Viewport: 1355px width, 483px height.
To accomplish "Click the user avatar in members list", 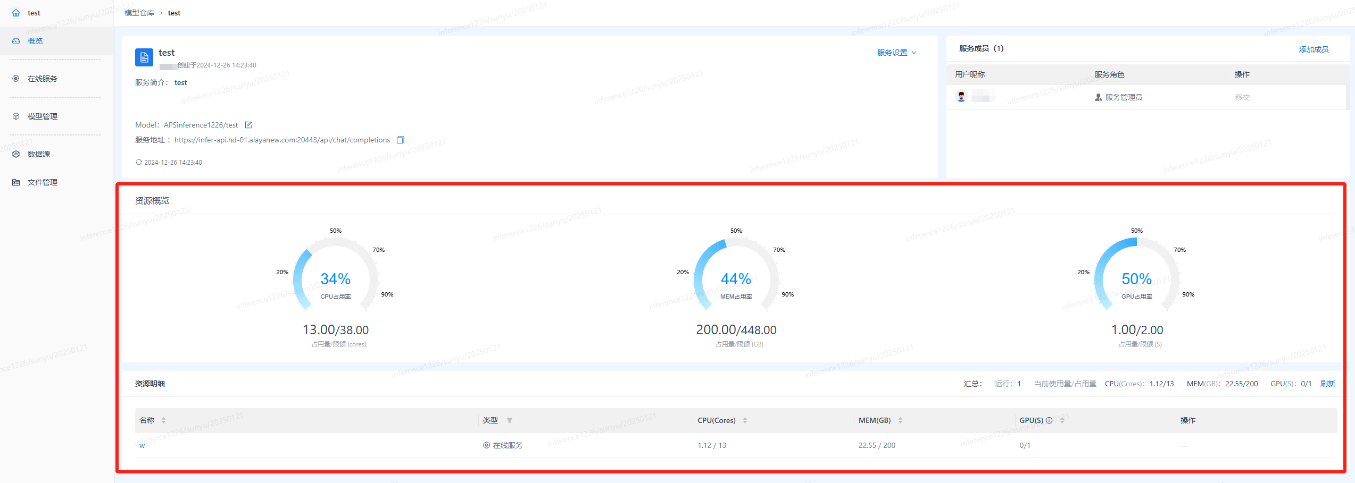I will point(961,97).
